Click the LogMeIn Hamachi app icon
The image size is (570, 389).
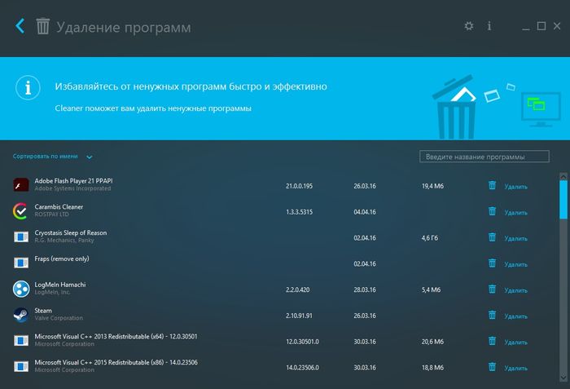[21, 289]
